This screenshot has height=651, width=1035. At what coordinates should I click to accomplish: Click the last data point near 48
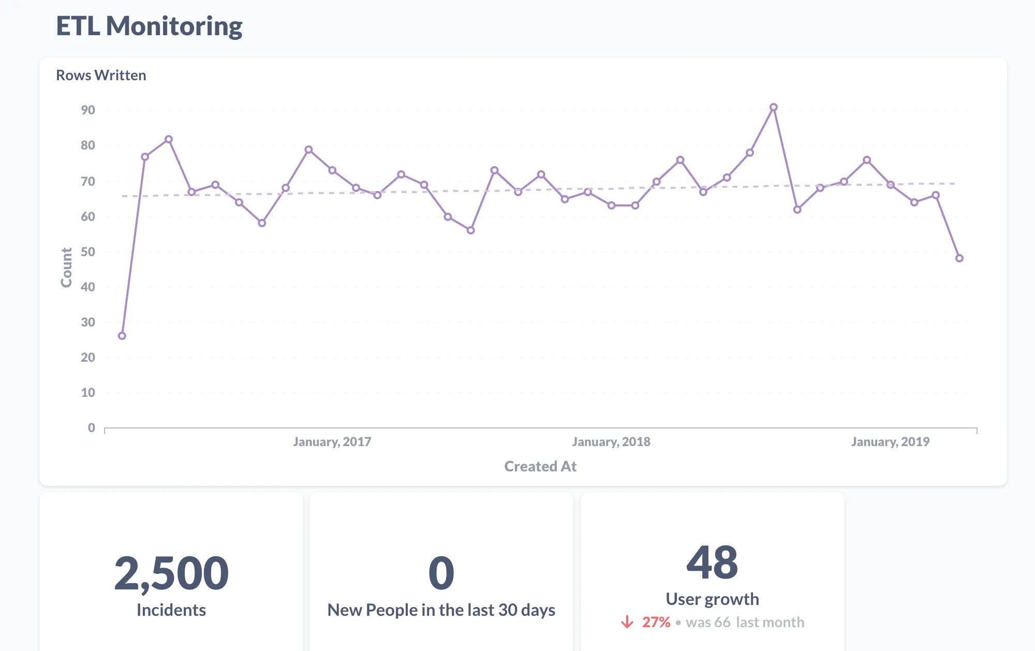click(959, 258)
